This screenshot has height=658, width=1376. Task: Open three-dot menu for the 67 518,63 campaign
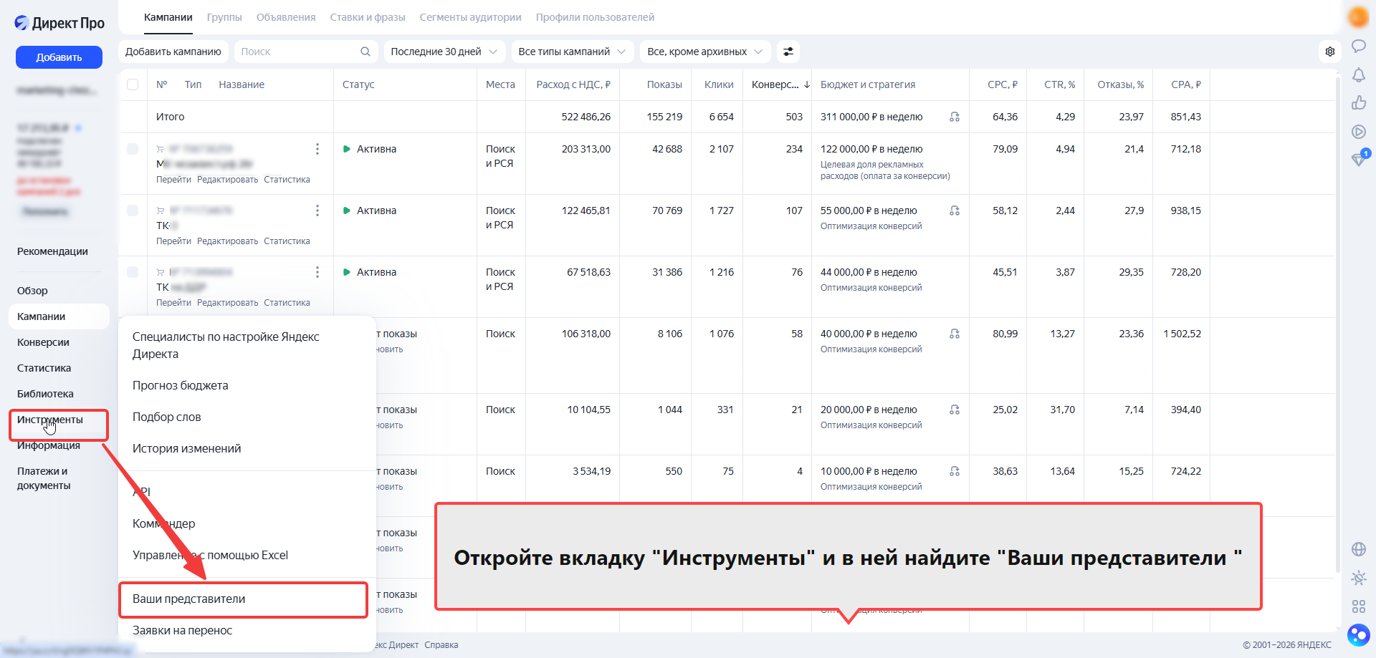[x=317, y=272]
